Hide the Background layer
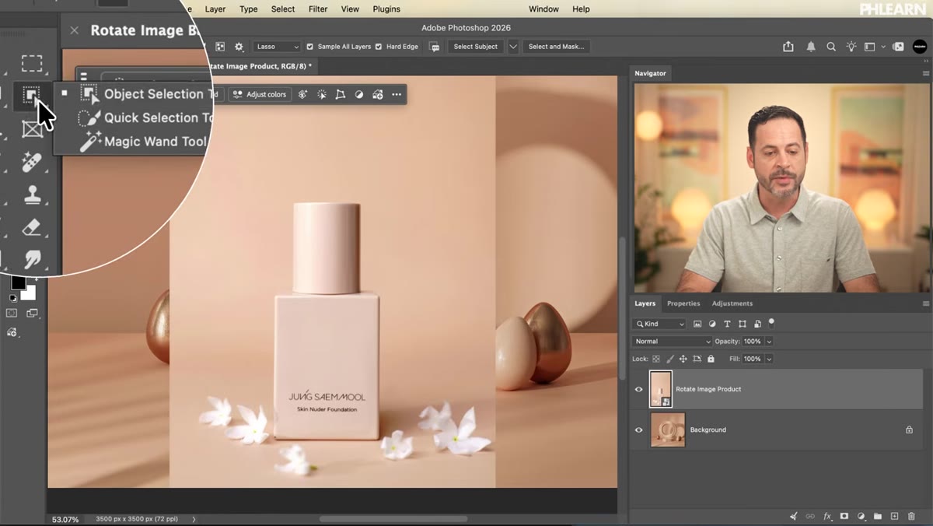The width and height of the screenshot is (933, 526). click(639, 430)
